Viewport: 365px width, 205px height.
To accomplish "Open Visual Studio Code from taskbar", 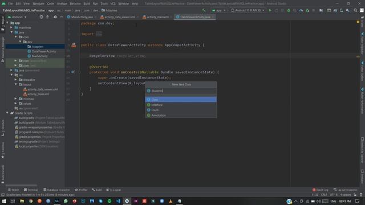I will [118, 201].
